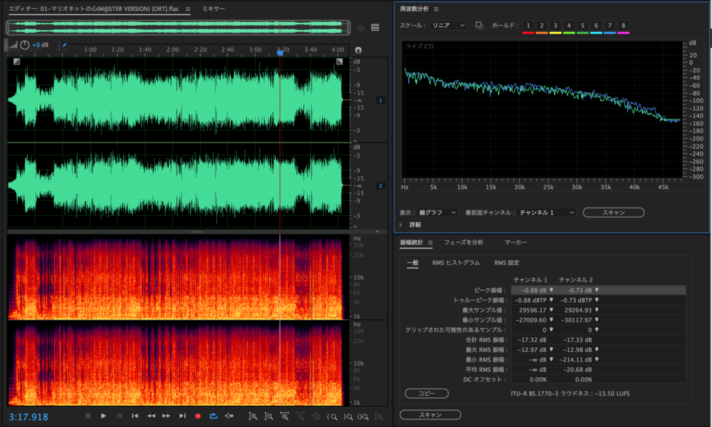
Task: Toggle Skip Selection button
Action: [x=229, y=416]
